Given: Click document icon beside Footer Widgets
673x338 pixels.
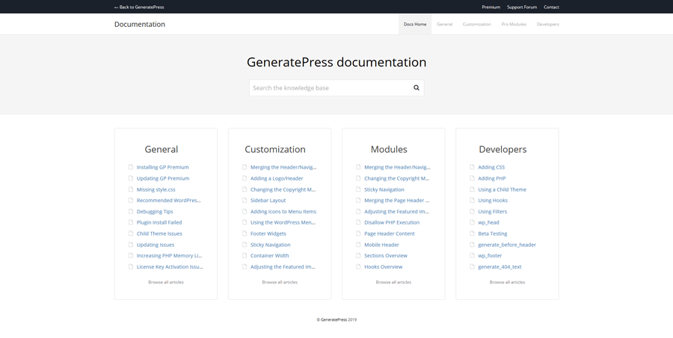Looking at the screenshot, I should tap(245, 234).
